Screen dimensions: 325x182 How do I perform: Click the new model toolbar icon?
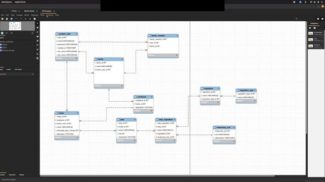[x=2, y=19]
